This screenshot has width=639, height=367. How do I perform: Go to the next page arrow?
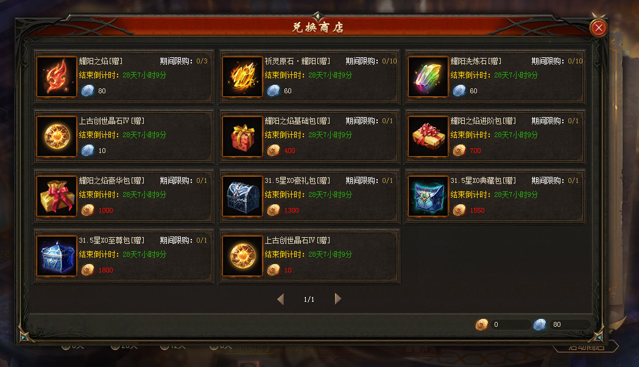(338, 299)
